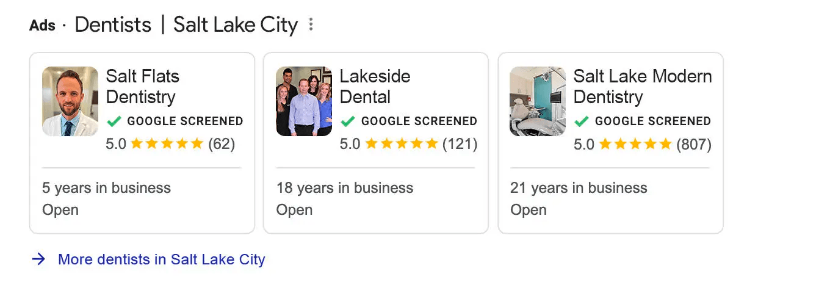Click the Dentists | Salt Lake City heading
This screenshot has width=816, height=293.
coord(186,25)
